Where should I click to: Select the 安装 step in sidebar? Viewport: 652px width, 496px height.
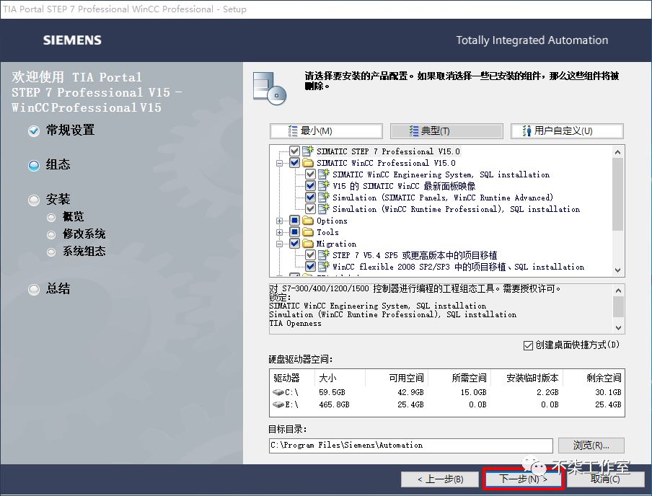click(49, 200)
